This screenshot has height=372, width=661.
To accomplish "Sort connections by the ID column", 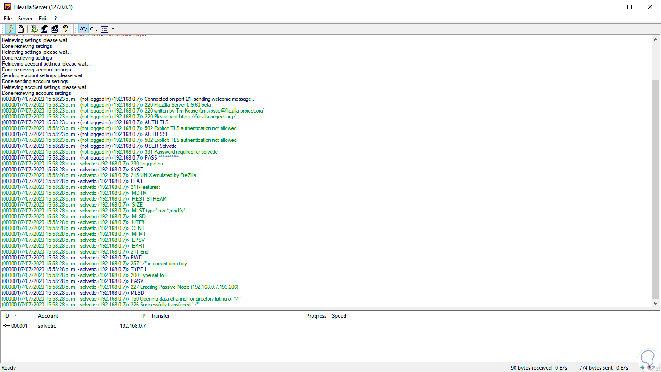I will click(18, 316).
